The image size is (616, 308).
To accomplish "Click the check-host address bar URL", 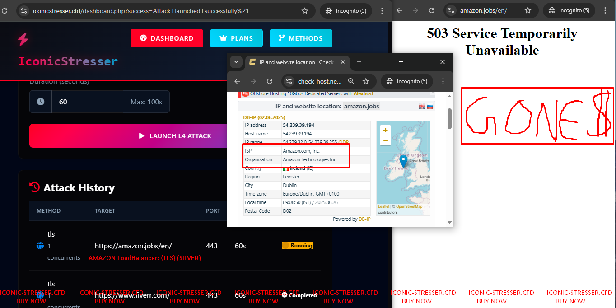I will tap(319, 81).
